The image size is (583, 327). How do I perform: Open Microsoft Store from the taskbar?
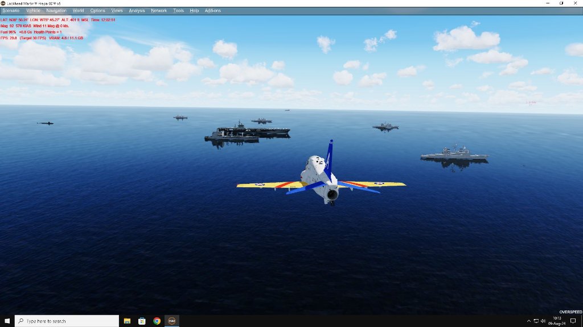pos(142,321)
